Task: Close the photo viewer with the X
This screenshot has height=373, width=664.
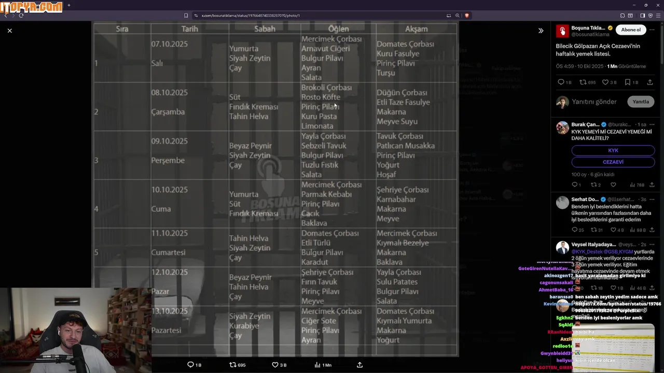Action: pyautogui.click(x=9, y=31)
